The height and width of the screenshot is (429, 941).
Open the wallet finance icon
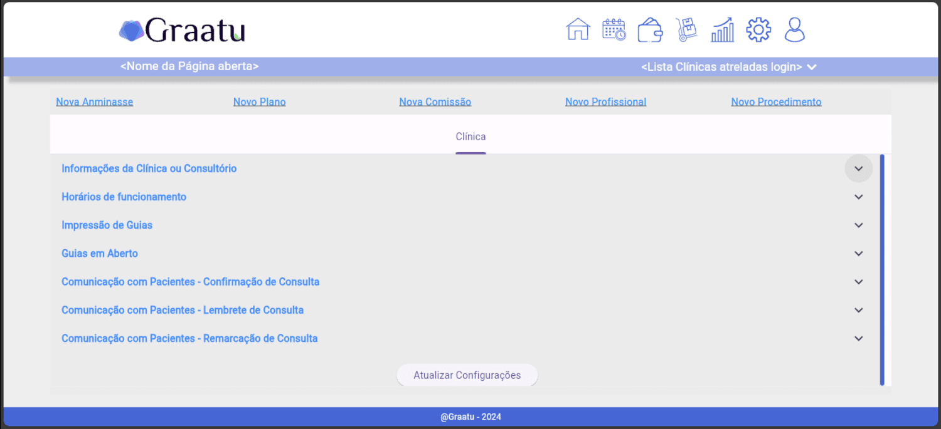click(x=650, y=29)
